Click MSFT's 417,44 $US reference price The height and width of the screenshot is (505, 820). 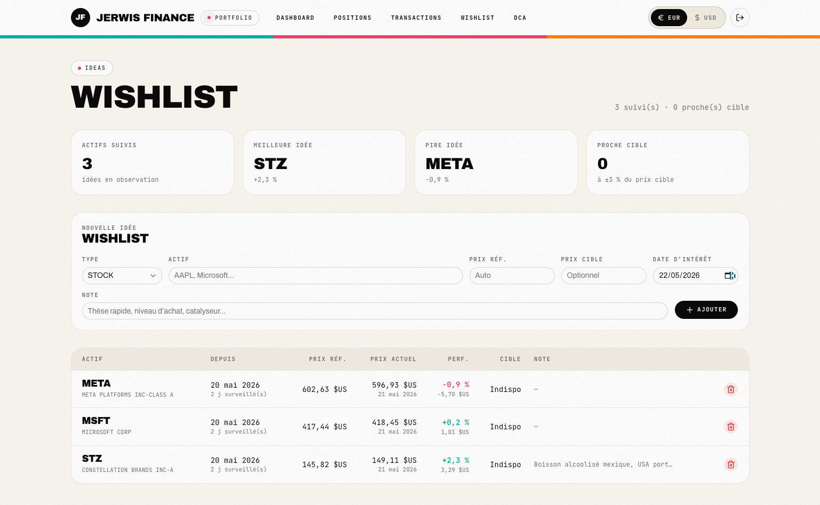pyautogui.click(x=324, y=427)
